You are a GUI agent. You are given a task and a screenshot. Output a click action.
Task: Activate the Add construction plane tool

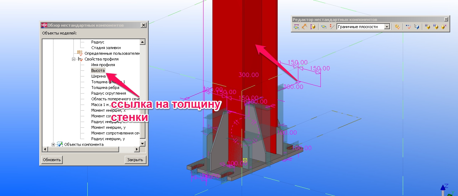tap(324, 27)
